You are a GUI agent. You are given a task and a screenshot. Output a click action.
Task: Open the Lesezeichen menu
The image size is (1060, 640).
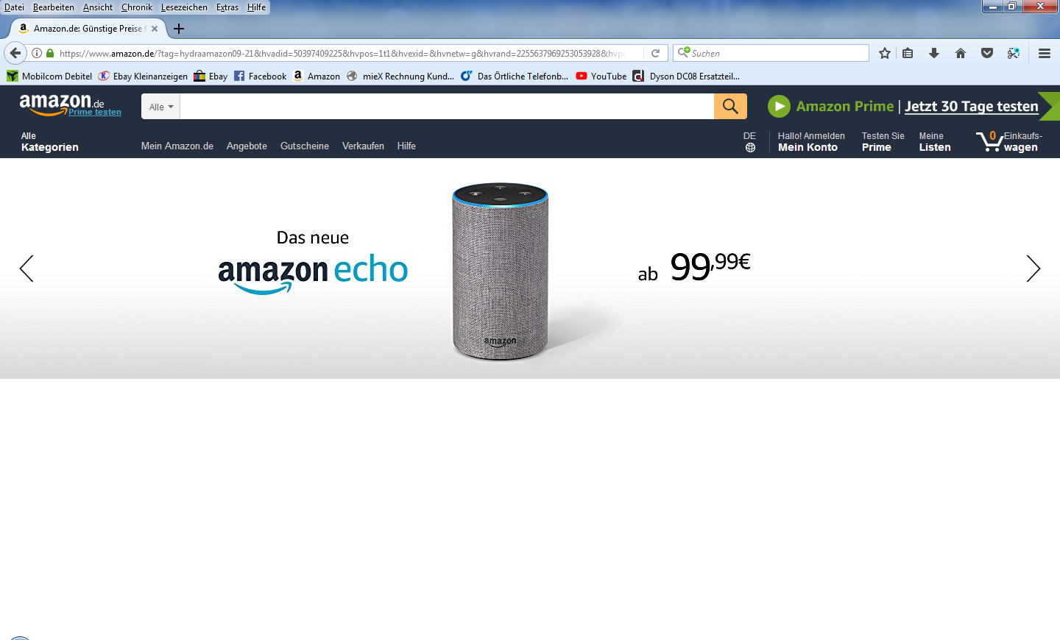(184, 7)
